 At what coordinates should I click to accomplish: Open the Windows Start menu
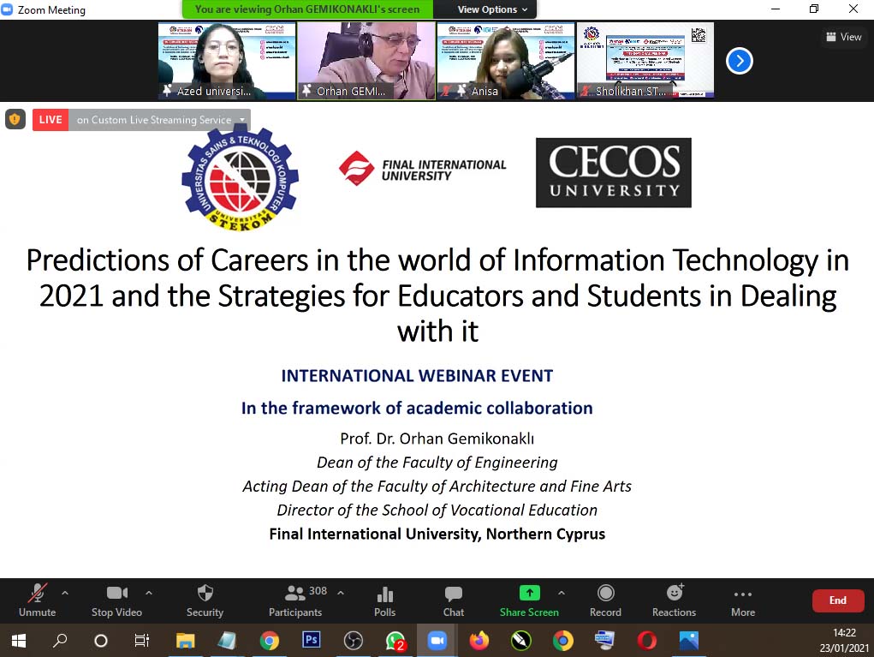[18, 641]
